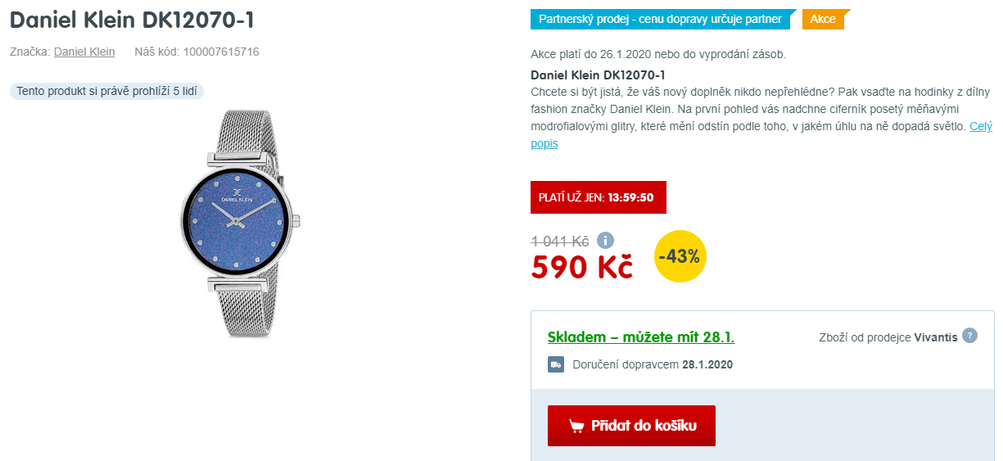
Task: Click the badge showing 5 people viewing
Action: (106, 91)
